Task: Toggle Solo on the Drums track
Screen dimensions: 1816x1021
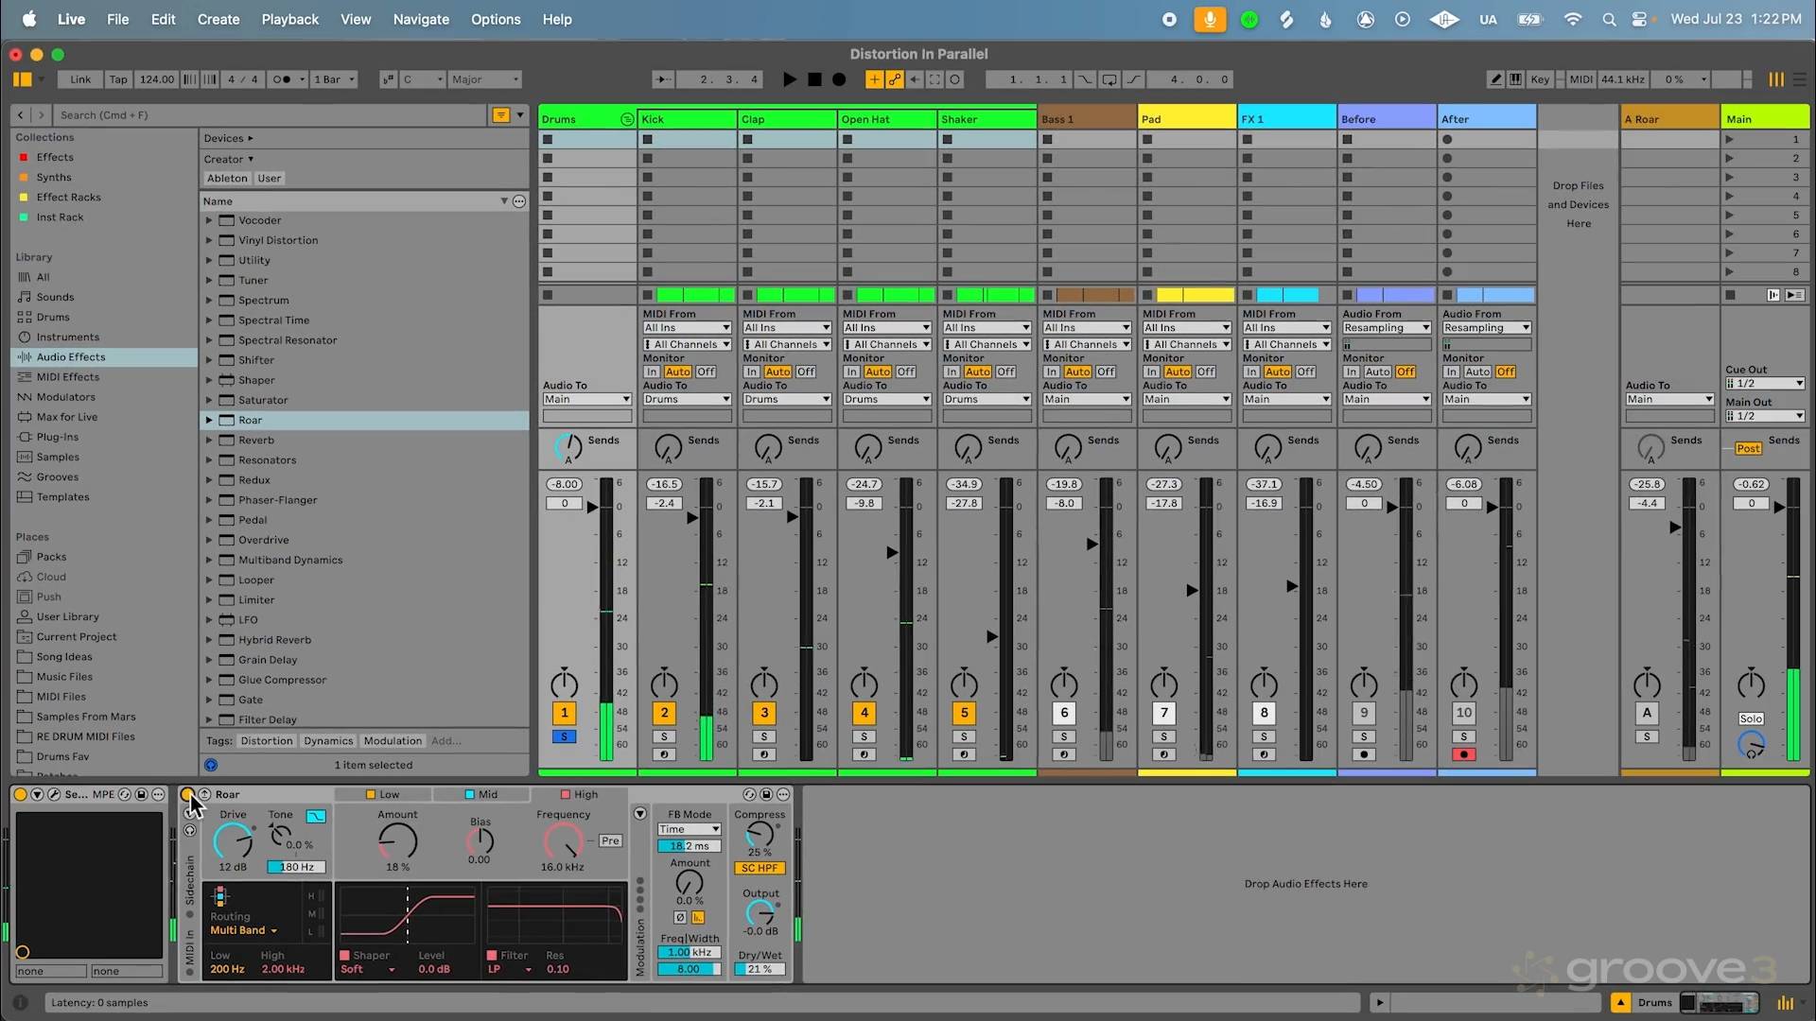Action: (x=564, y=736)
